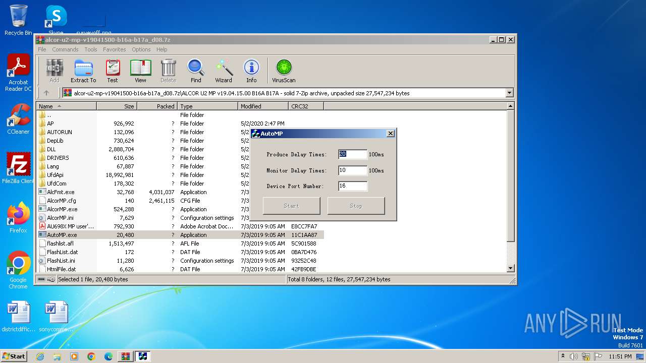This screenshot has width=646, height=363.
Task: Sort by the Modified column header
Action: pyautogui.click(x=263, y=106)
